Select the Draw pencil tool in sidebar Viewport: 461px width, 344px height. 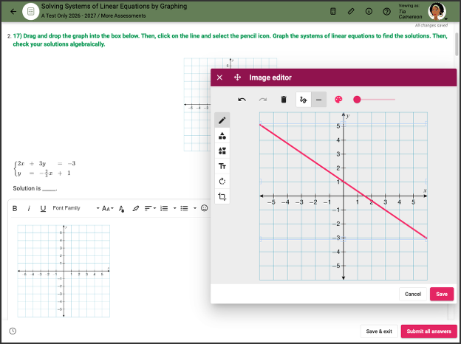(x=222, y=120)
